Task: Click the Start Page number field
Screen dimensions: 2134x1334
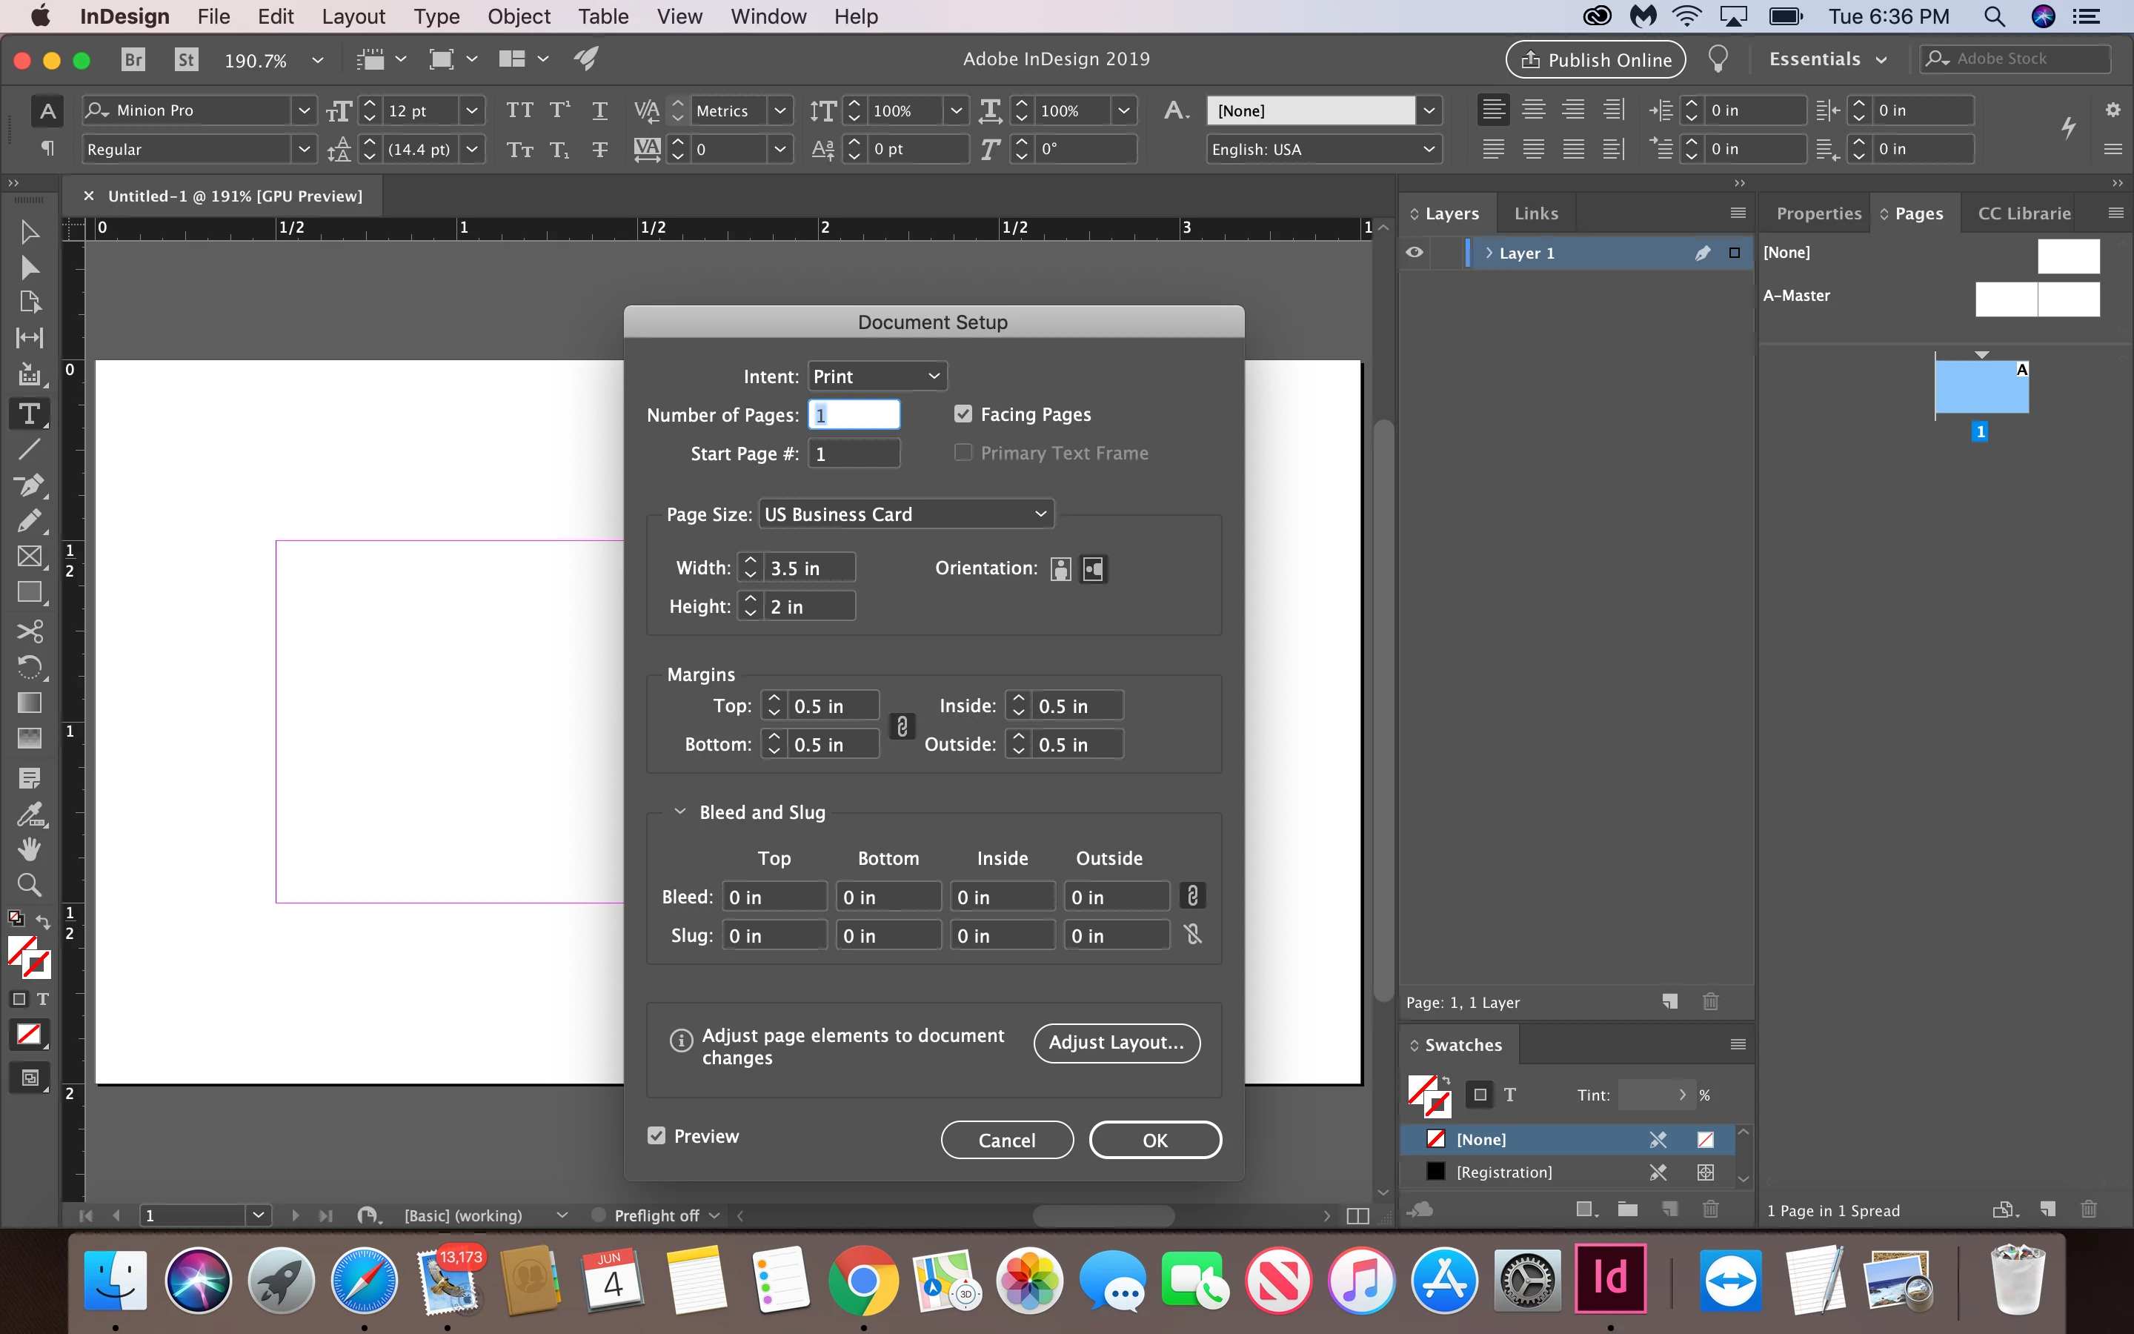Action: pyautogui.click(x=853, y=454)
